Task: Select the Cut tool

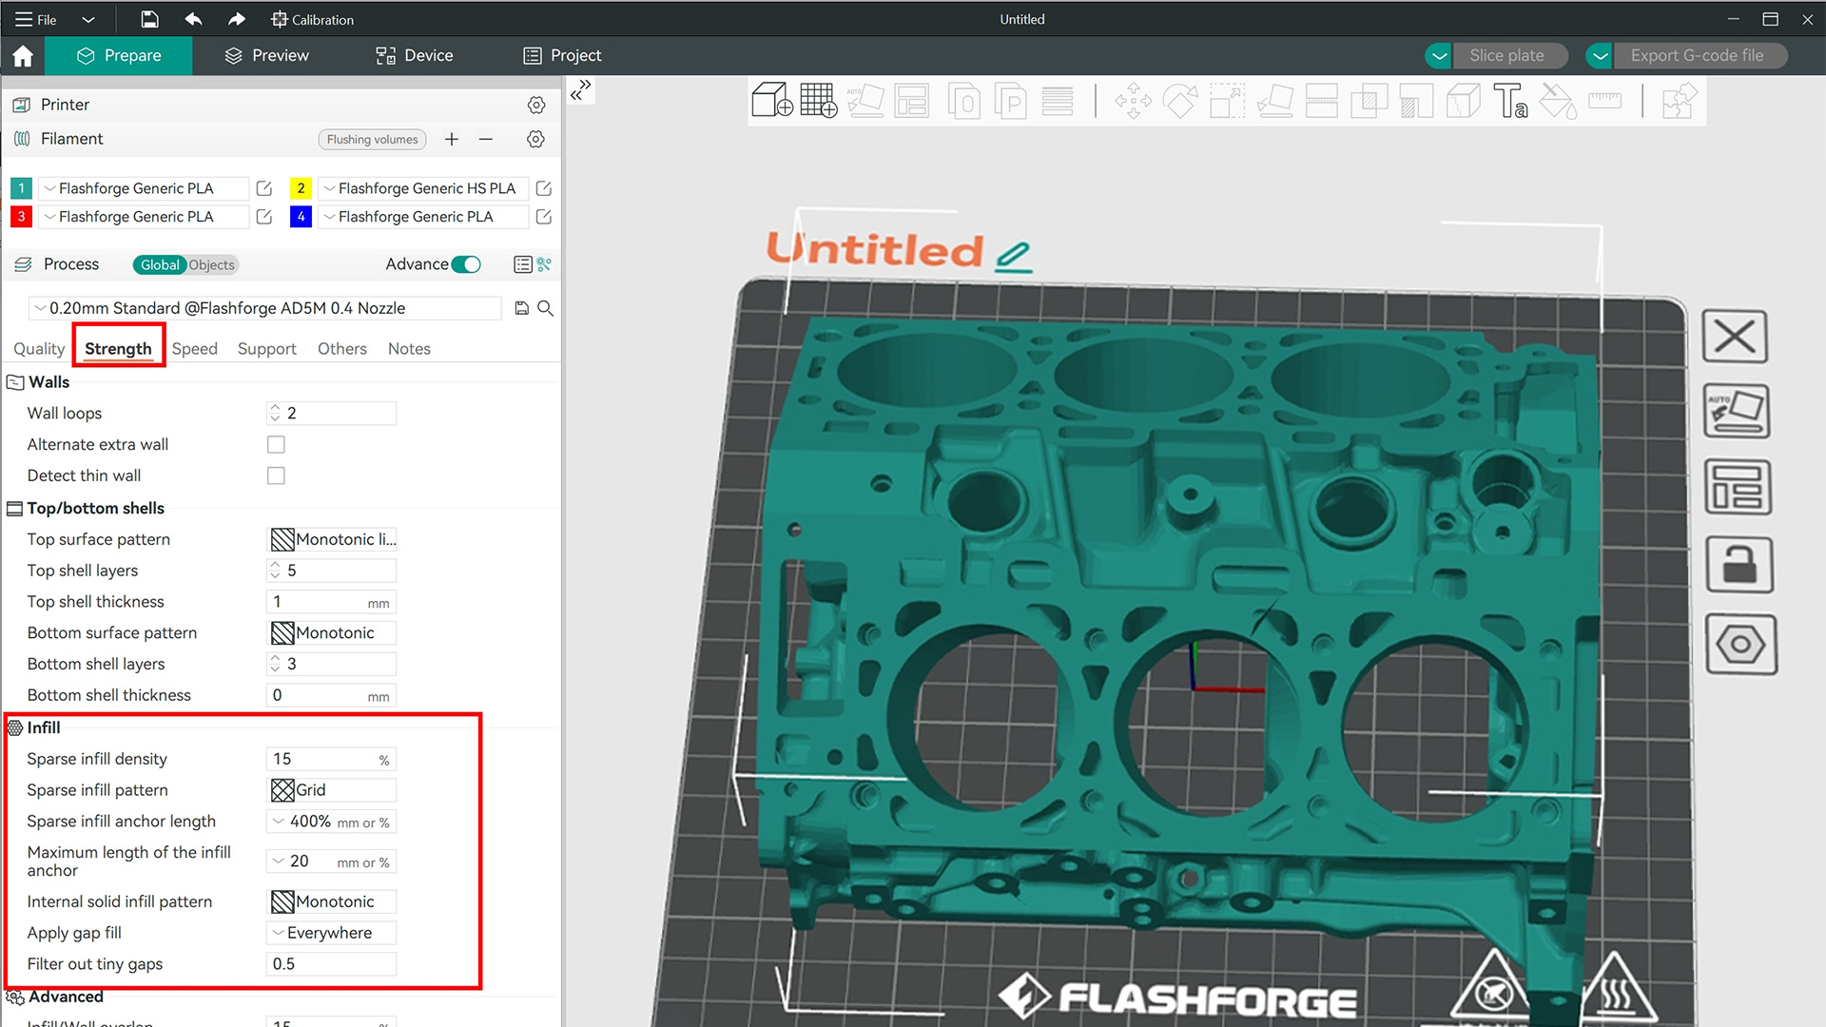Action: (1321, 100)
